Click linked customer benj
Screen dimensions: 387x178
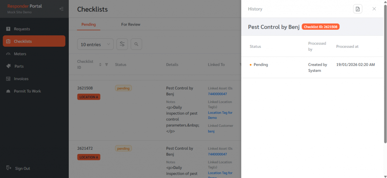211,131
